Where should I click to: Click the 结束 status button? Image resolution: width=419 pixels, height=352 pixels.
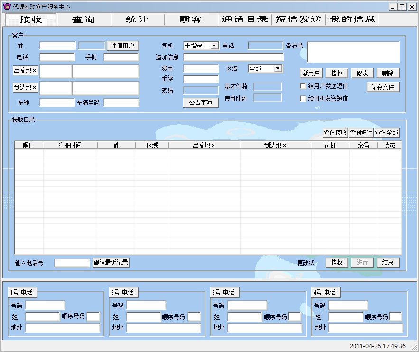388,262
